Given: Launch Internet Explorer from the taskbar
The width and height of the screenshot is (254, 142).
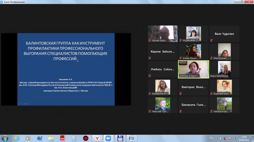Looking at the screenshot, I should [x=17, y=138].
